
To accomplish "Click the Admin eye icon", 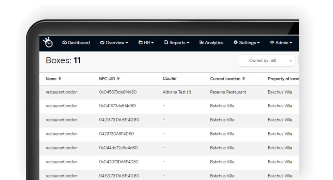I will [272, 42].
